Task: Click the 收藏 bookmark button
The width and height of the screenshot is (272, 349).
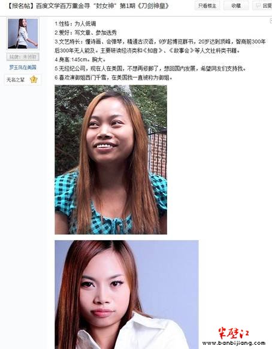Action: pyautogui.click(x=236, y=5)
